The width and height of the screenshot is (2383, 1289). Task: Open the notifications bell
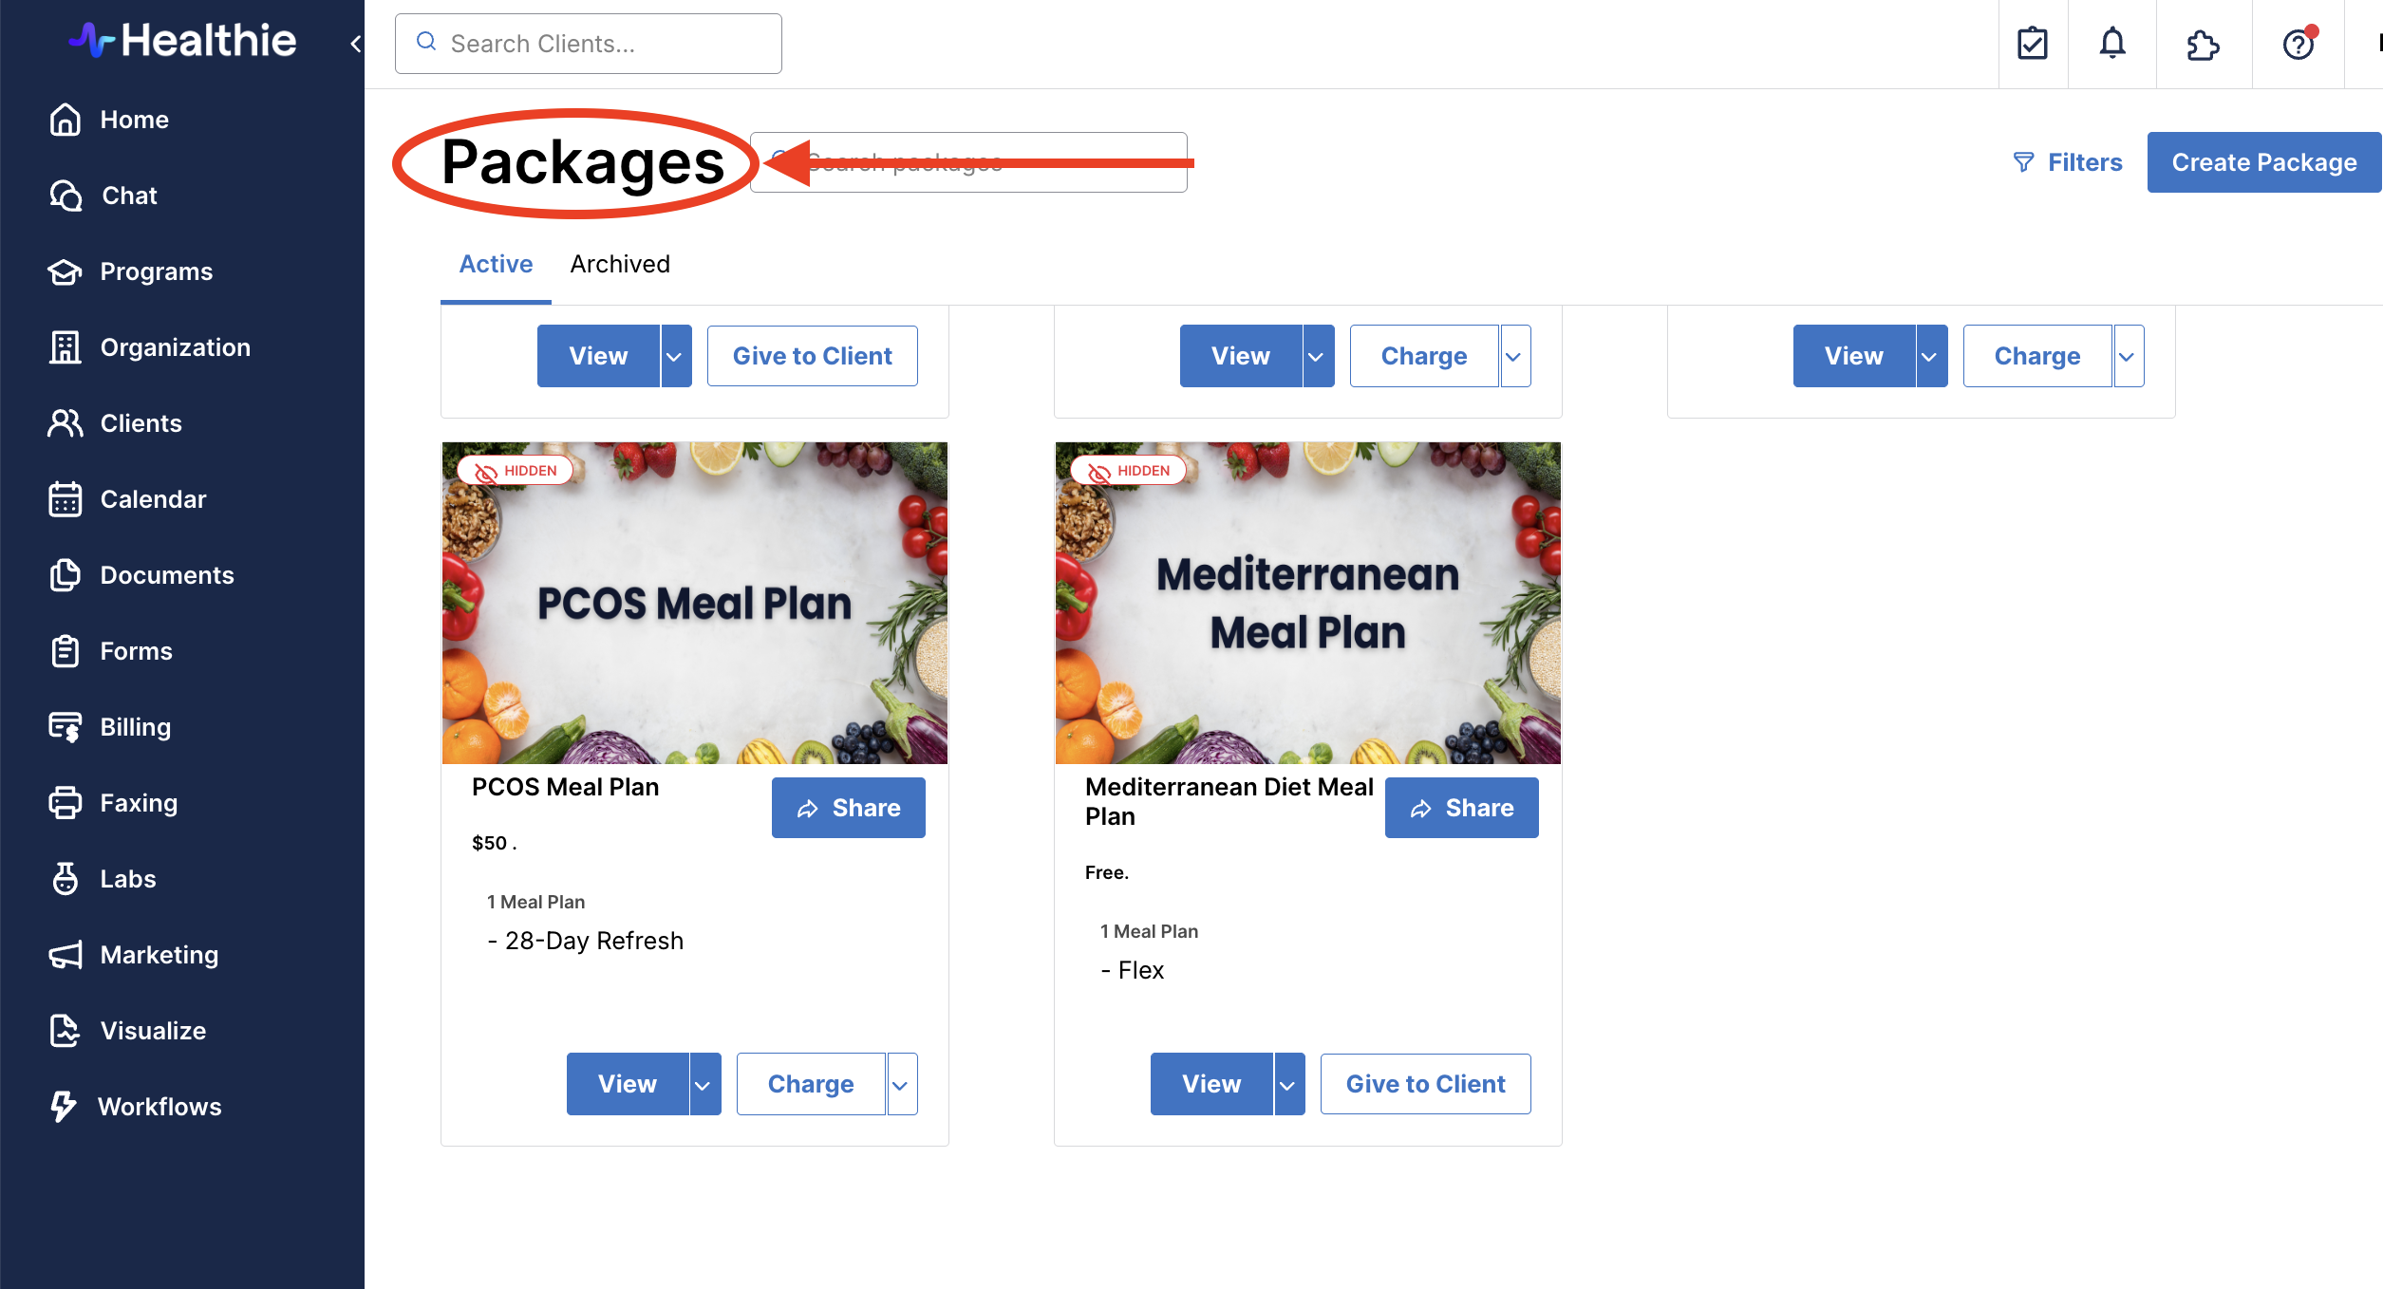[2112, 44]
